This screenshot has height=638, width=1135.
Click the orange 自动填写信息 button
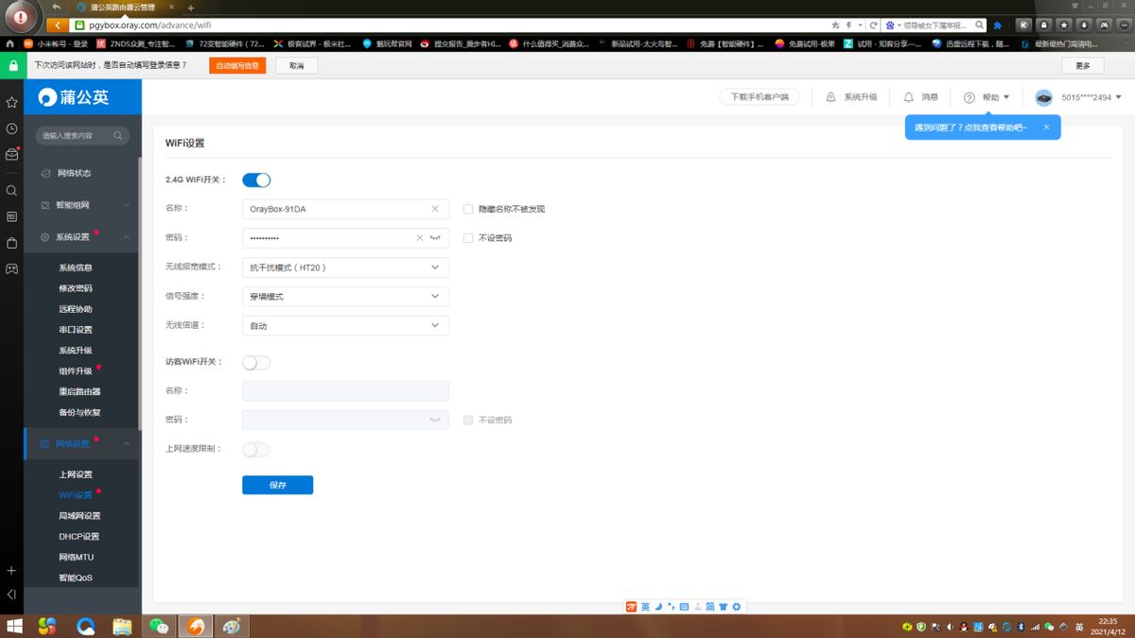pyautogui.click(x=237, y=65)
